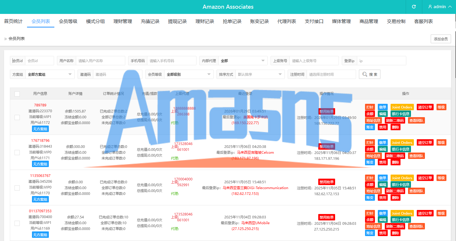Viewport: 456px width, 241px height.
Task: Check the row checkbox for user 01137097353
Action: coord(17,223)
